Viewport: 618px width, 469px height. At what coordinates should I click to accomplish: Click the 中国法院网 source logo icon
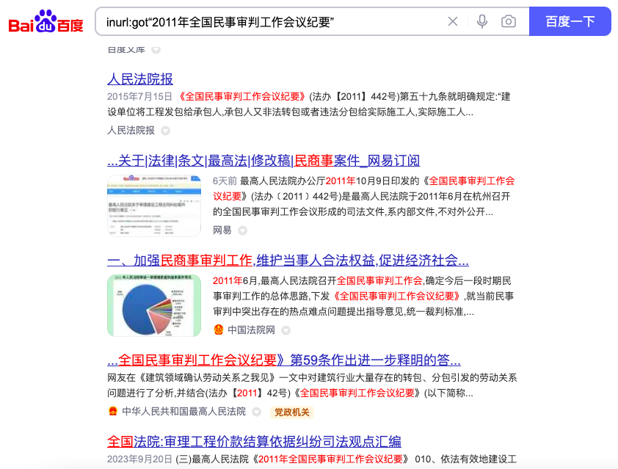218,330
